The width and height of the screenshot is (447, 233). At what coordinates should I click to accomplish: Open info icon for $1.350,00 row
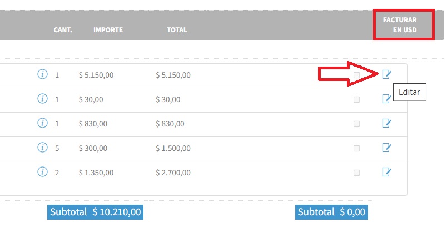pyautogui.click(x=42, y=172)
